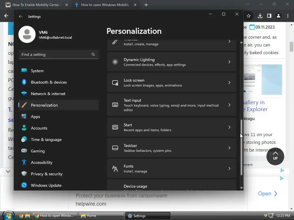Open the Accessibility settings category
294x220 pixels.
click(x=59, y=162)
